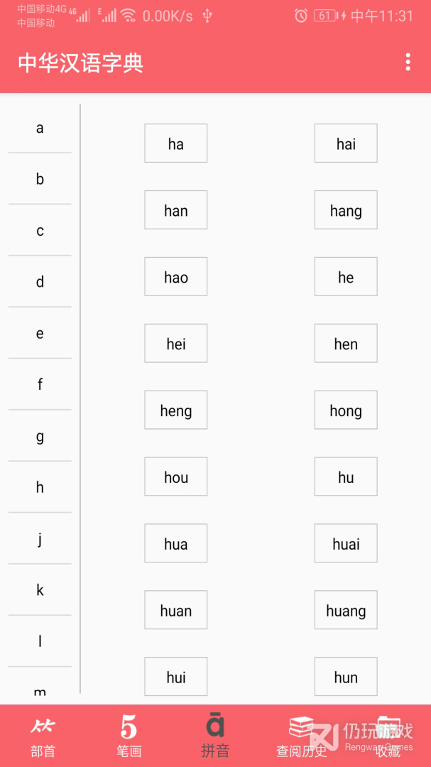
Task: Choose letter g from initial list
Action: [40, 436]
